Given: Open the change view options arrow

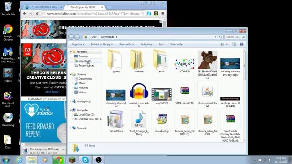Looking at the screenshot, I should click(x=227, y=44).
